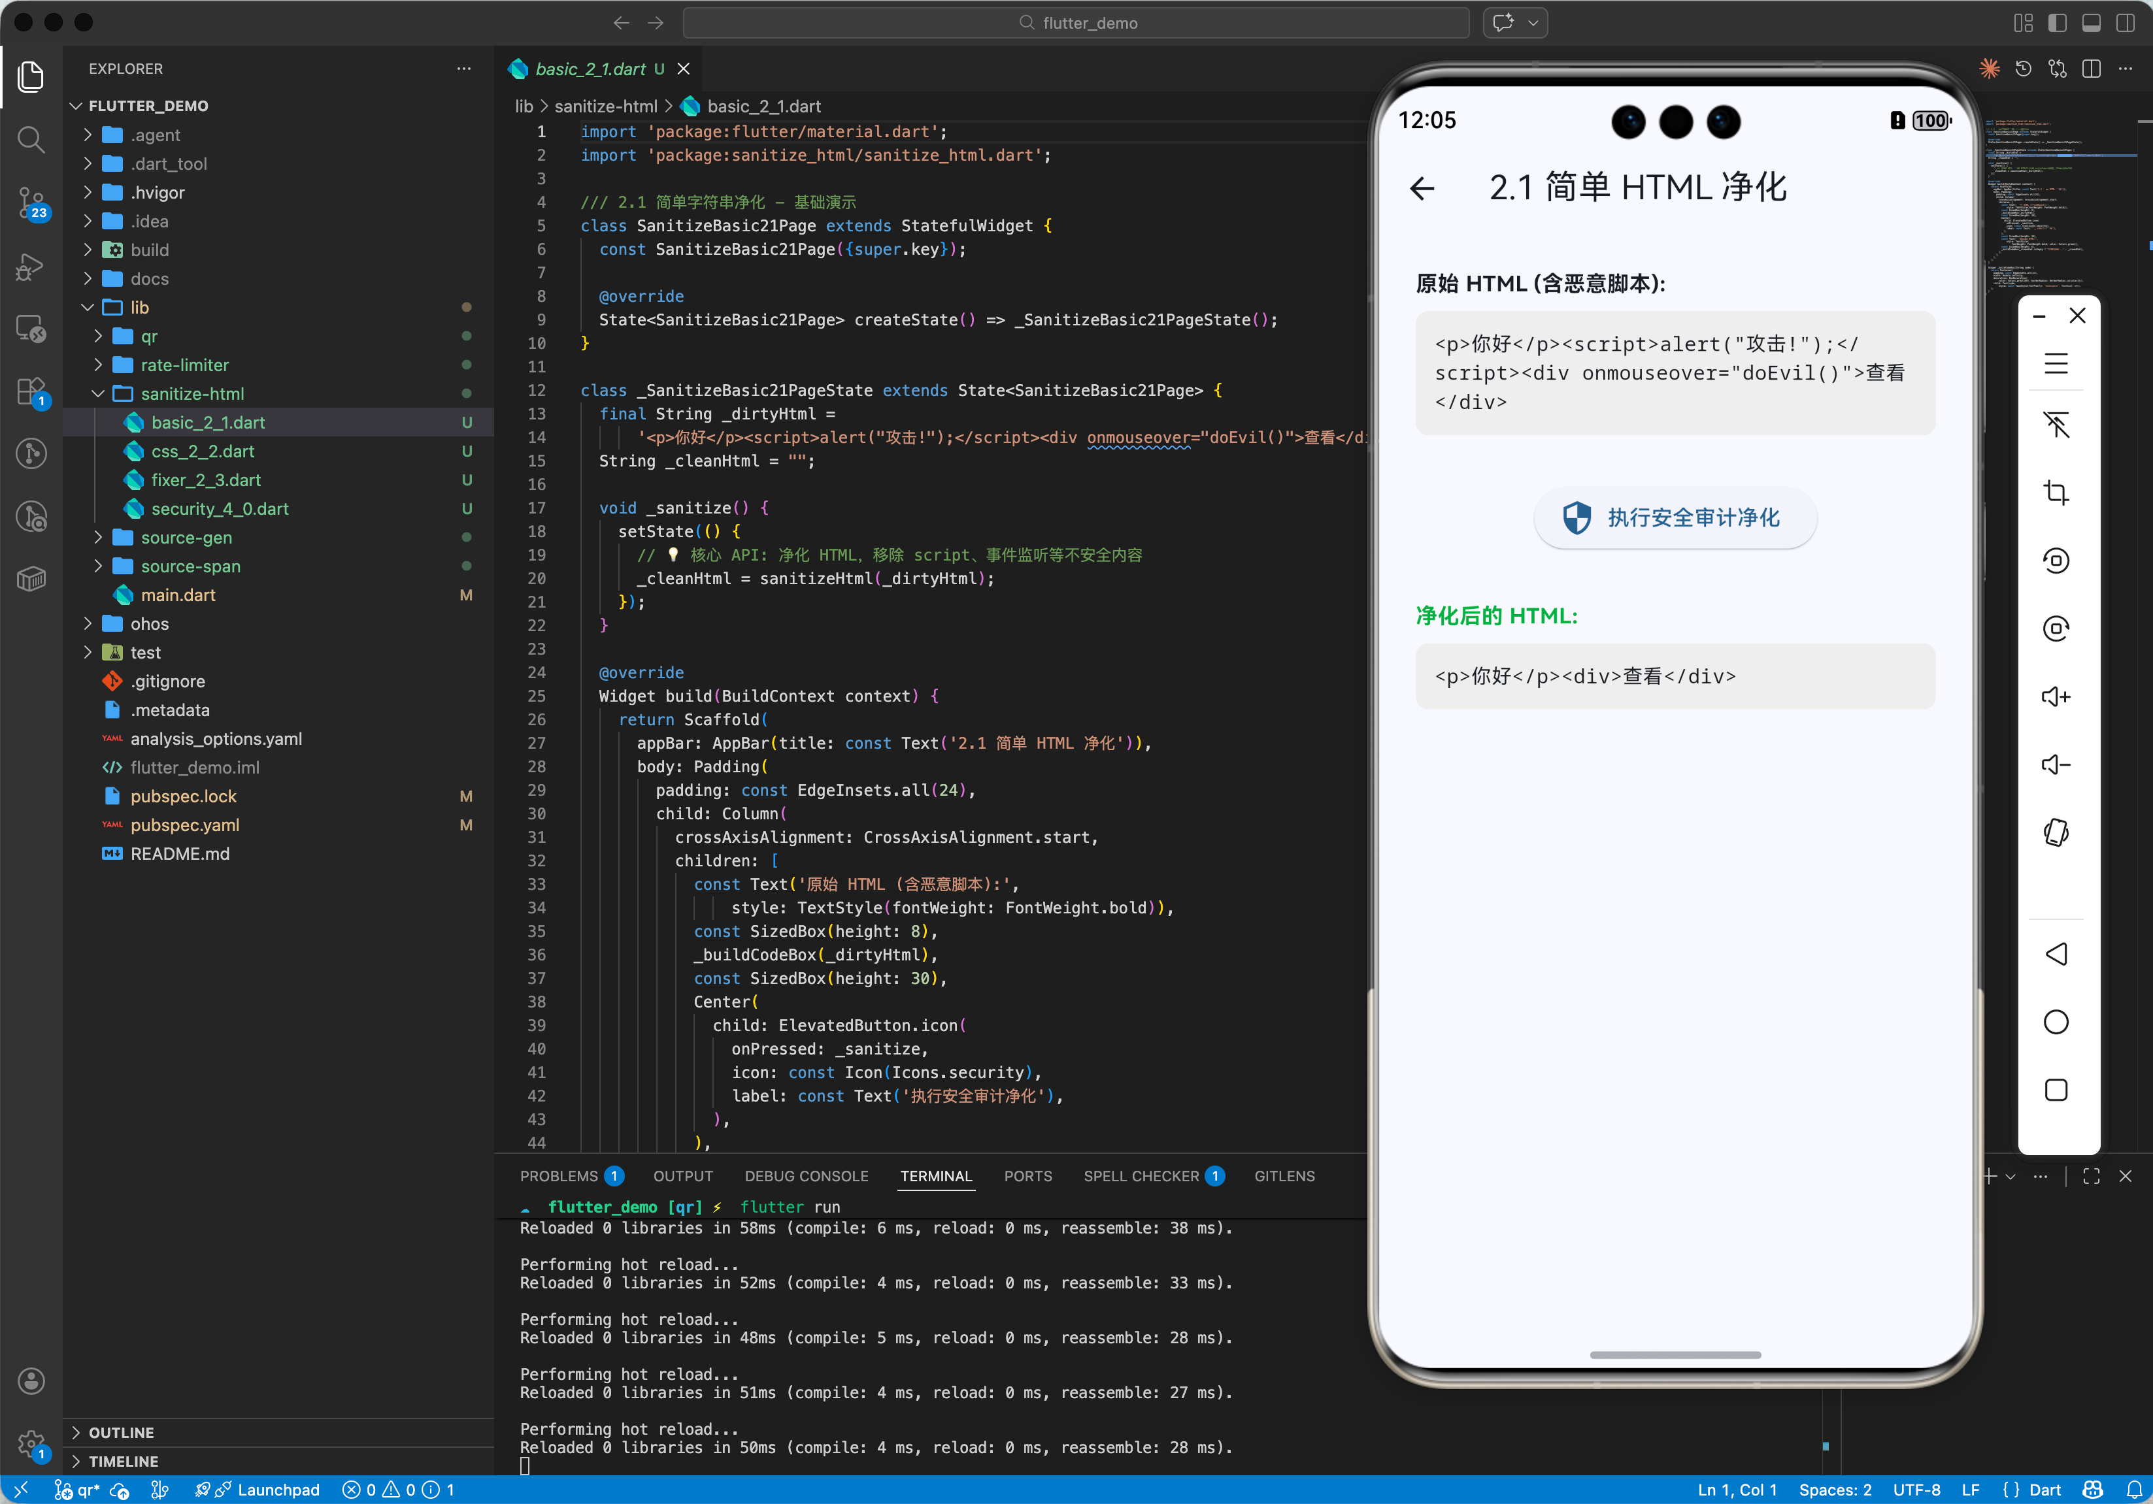Image resolution: width=2153 pixels, height=1504 pixels.
Task: Open css_2_2.dart file in explorer
Action: [203, 451]
